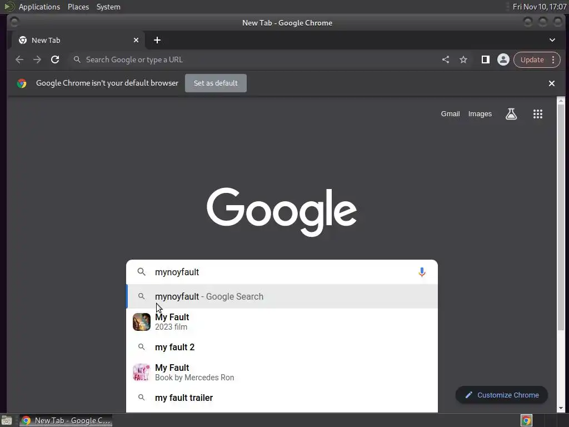Share this page icon
569x427 pixels.
pos(446,59)
